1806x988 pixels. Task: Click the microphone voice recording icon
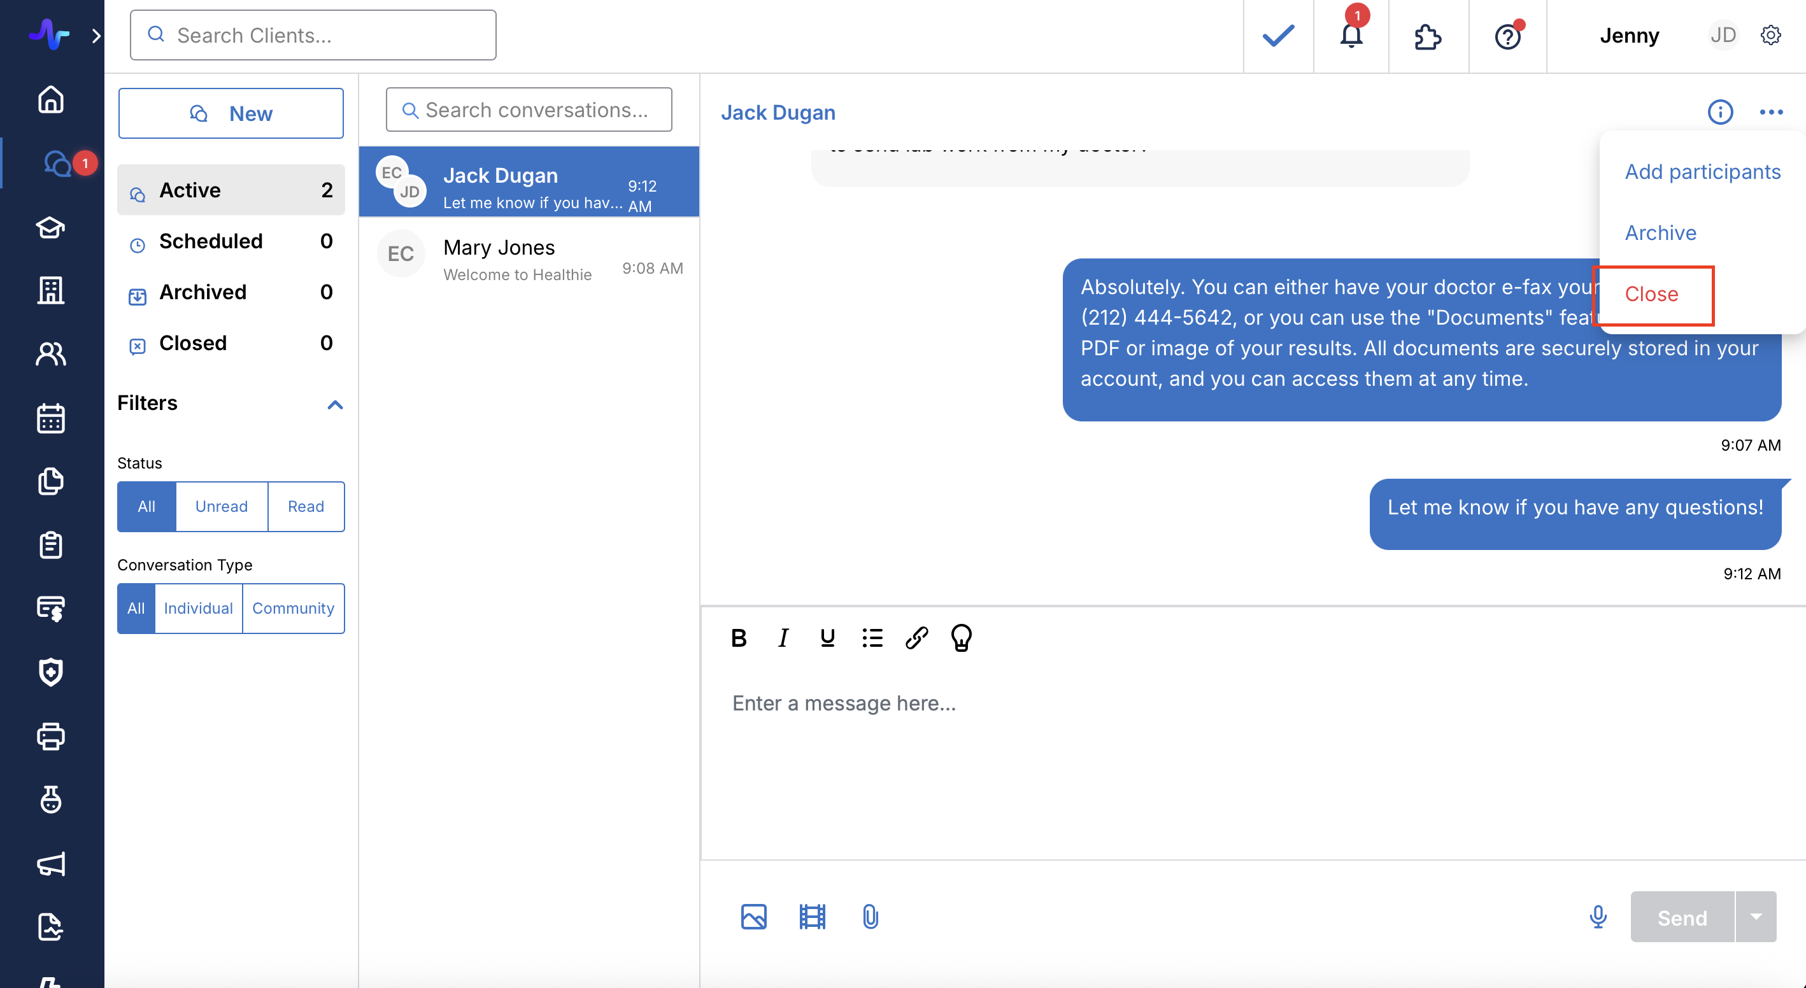pyautogui.click(x=1598, y=916)
